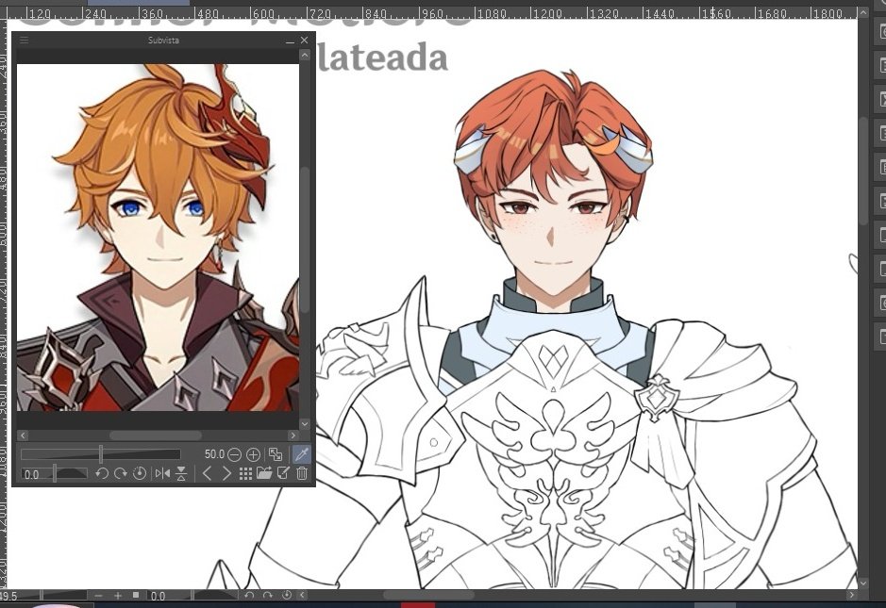Click main canvas horizontal scrollbar thumb
This screenshot has width=886, height=608.
(x=428, y=595)
